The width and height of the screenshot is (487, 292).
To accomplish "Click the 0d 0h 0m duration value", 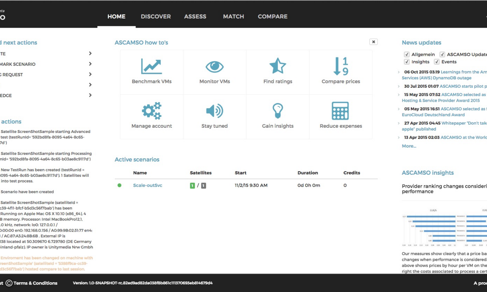I will coord(309,185).
